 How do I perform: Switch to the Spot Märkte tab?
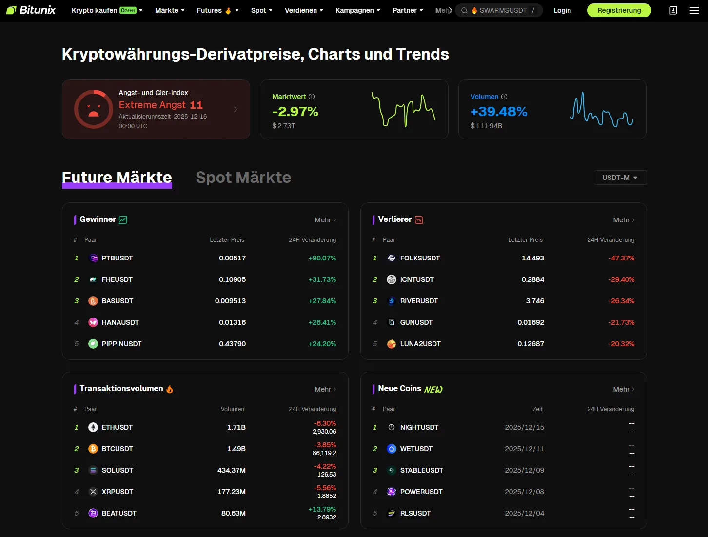coord(243,178)
